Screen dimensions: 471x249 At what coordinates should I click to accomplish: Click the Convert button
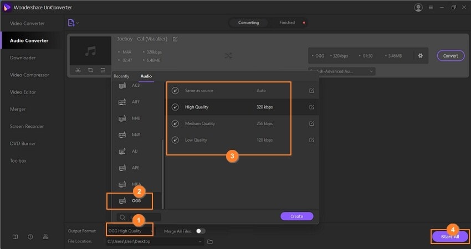[450, 56]
